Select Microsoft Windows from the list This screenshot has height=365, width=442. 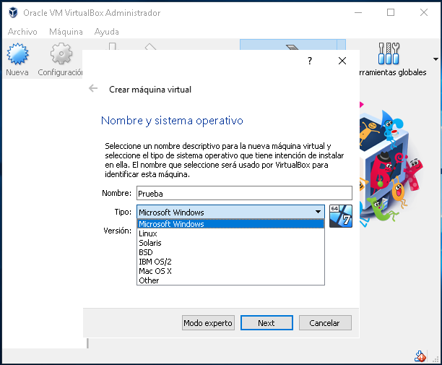[x=230, y=224]
